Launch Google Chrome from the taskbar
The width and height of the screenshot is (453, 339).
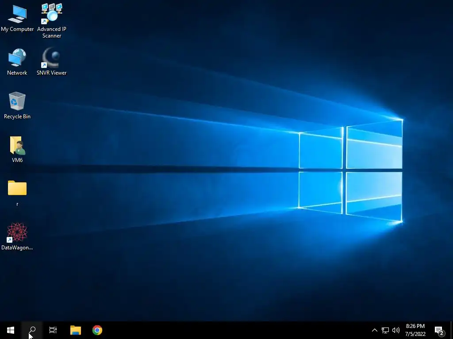(x=97, y=330)
